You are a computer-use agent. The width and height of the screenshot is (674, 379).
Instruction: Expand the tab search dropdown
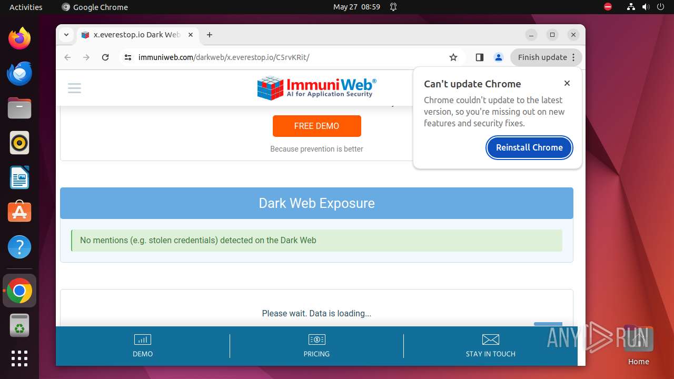pyautogui.click(x=66, y=35)
